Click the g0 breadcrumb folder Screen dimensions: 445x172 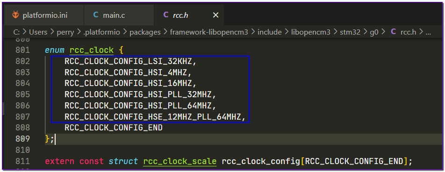tap(374, 32)
